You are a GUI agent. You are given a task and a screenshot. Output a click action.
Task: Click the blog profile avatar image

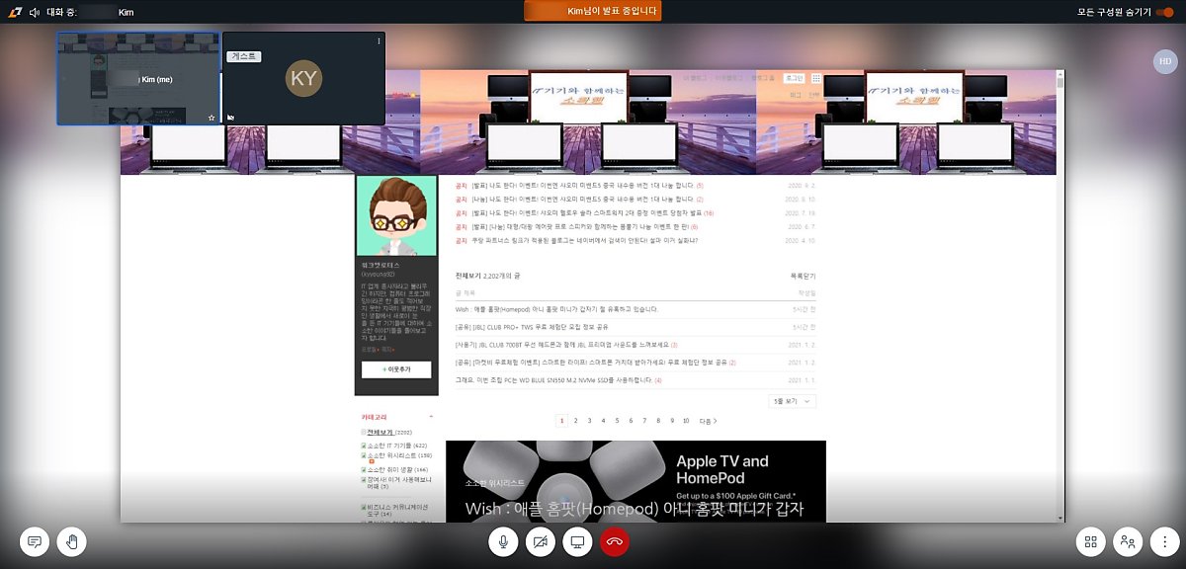[x=395, y=217]
